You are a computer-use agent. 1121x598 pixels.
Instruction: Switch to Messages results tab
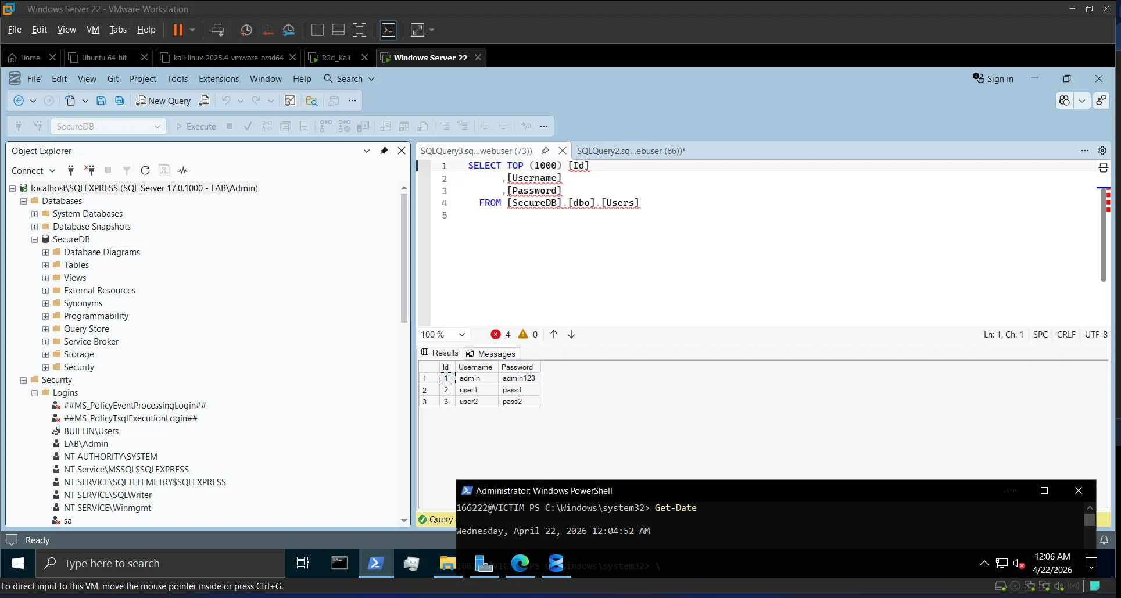point(490,353)
